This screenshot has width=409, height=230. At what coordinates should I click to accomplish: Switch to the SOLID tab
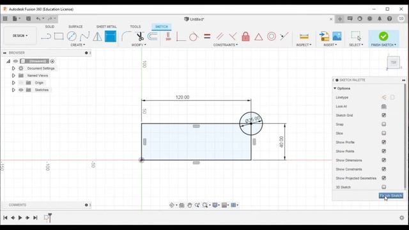(50, 27)
